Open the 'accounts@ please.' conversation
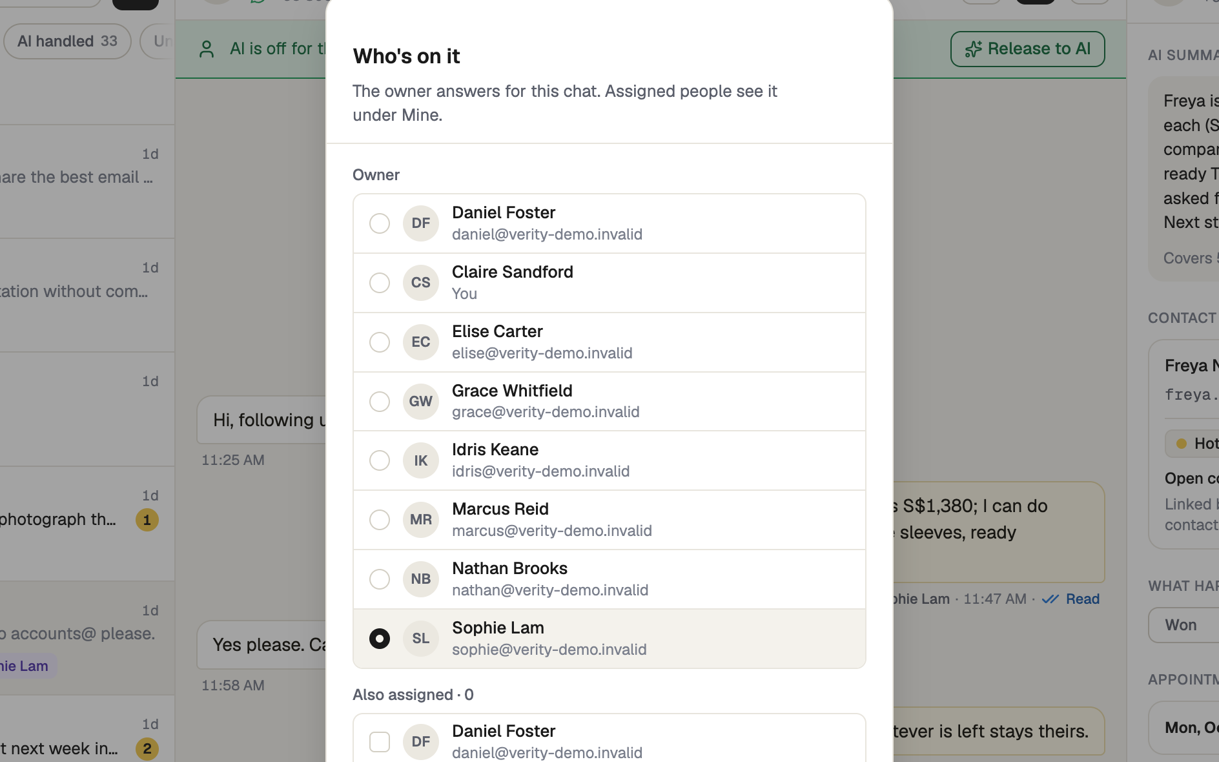The image size is (1219, 762). [87, 638]
